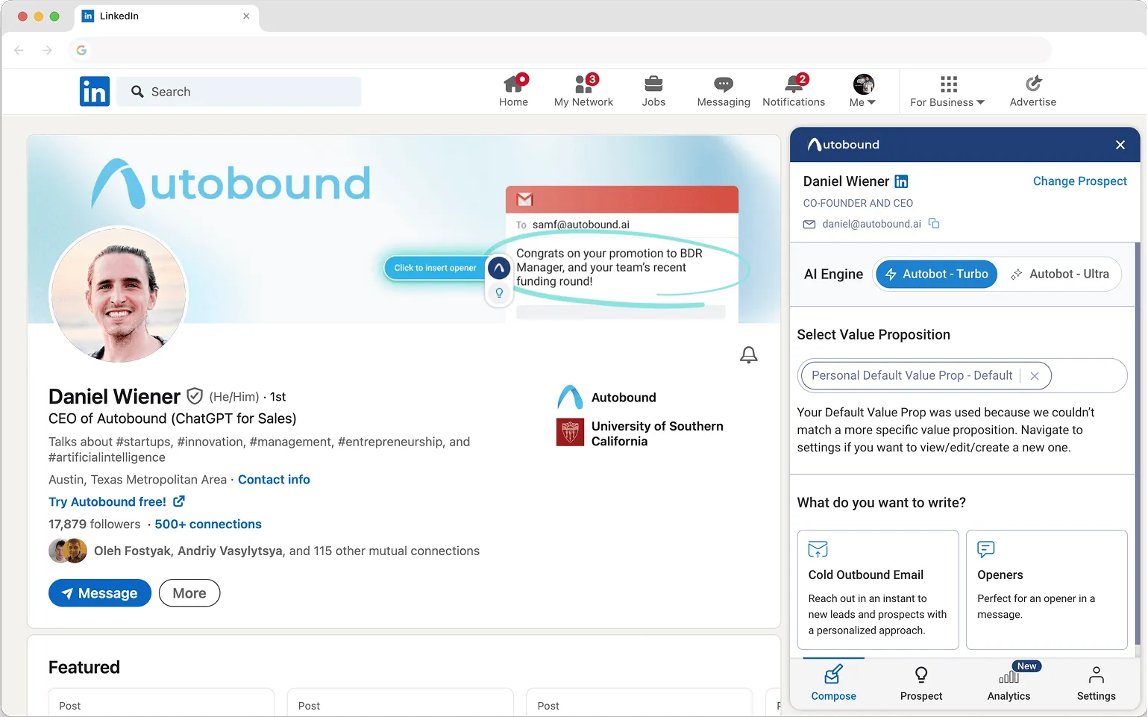Select the LinkedIn browser tab
This screenshot has height=717, width=1148.
(166, 16)
